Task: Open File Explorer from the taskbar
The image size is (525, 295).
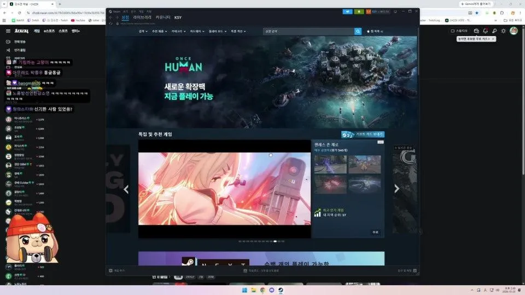Action: tap(253, 290)
